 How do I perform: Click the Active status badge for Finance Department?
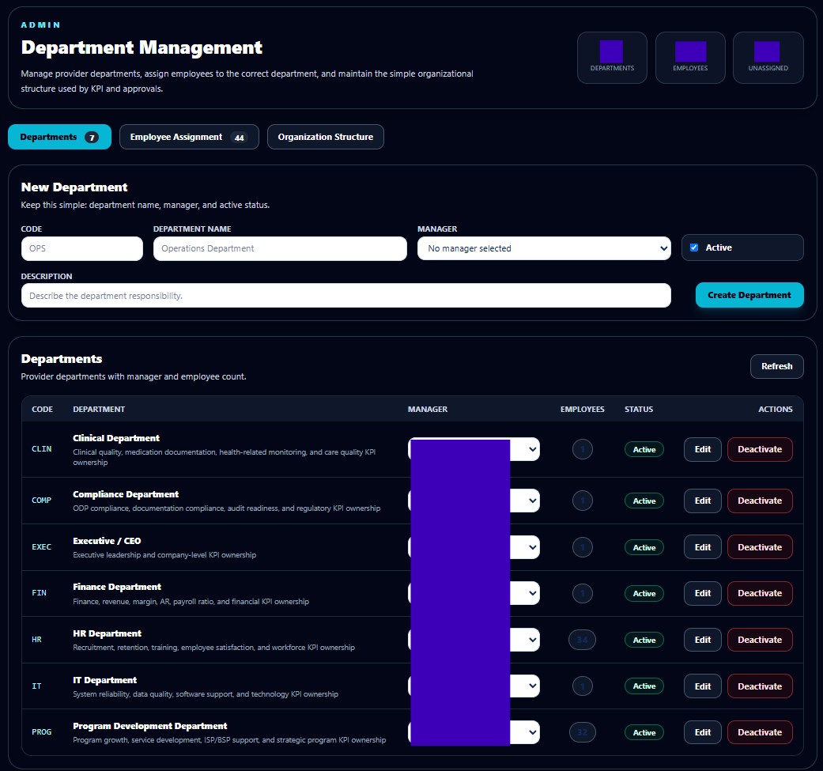[644, 593]
